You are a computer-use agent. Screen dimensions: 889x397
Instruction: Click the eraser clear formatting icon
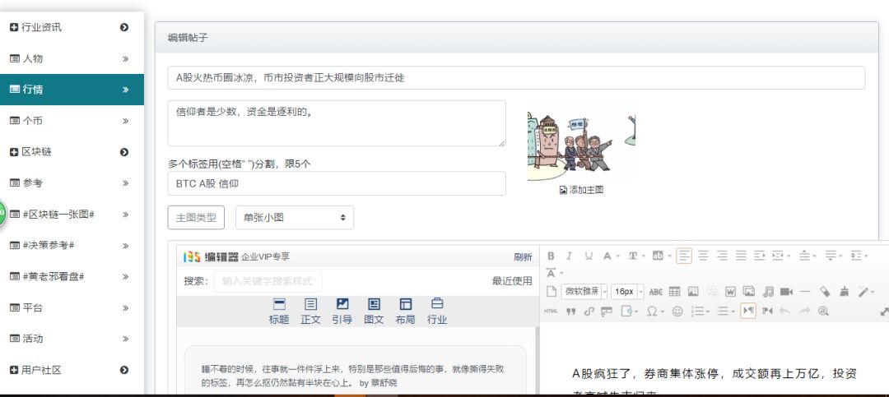[825, 292]
